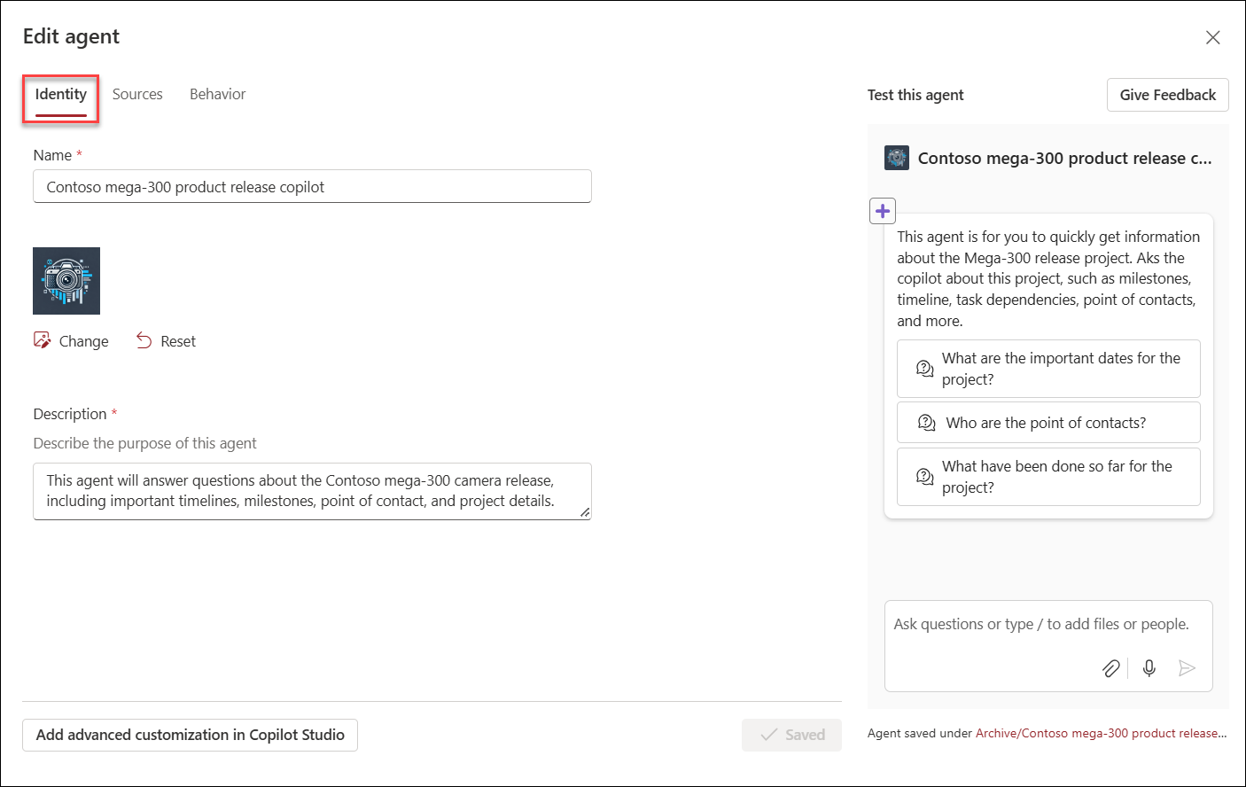1246x787 pixels.
Task: Click the Change icon below the agent avatar
Action: pos(42,339)
